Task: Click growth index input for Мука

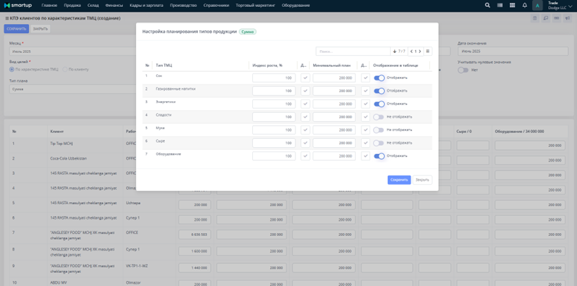Action: 274,130
